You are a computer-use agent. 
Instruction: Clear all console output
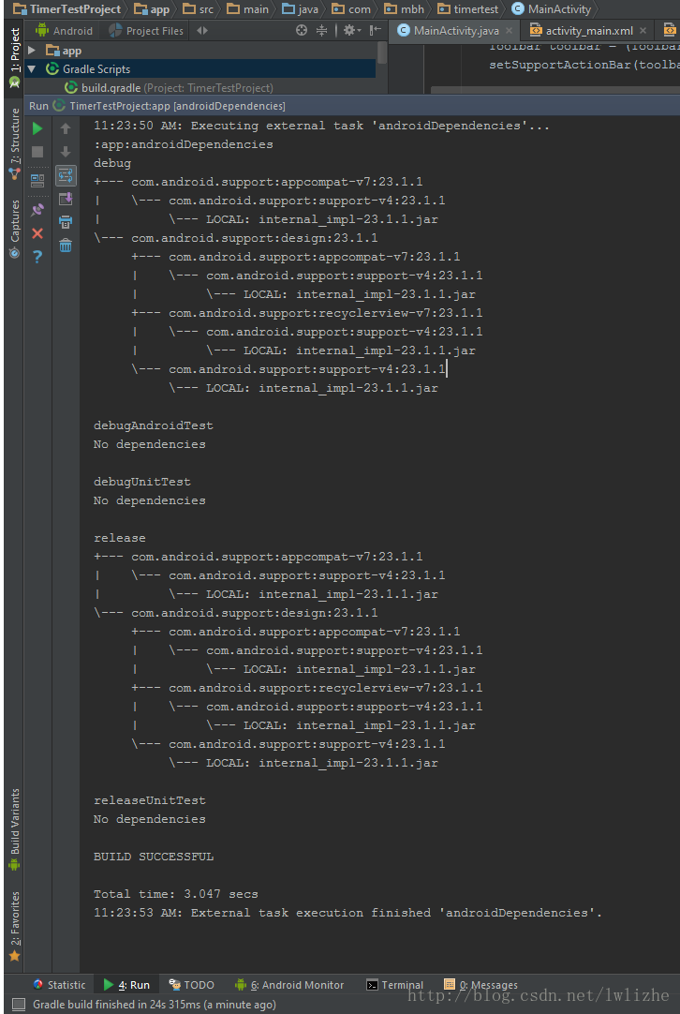66,246
